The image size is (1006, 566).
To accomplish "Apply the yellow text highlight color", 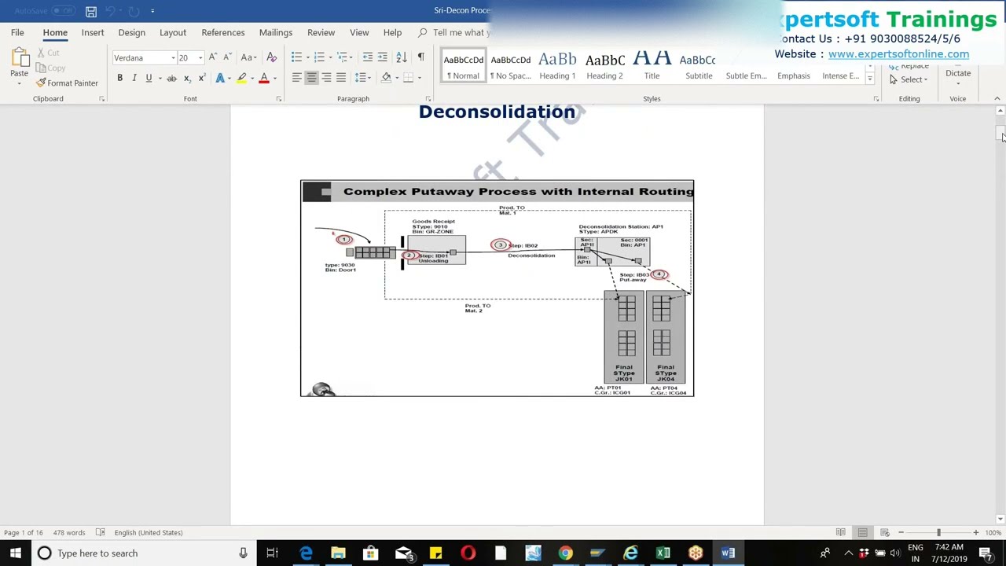I will [241, 78].
